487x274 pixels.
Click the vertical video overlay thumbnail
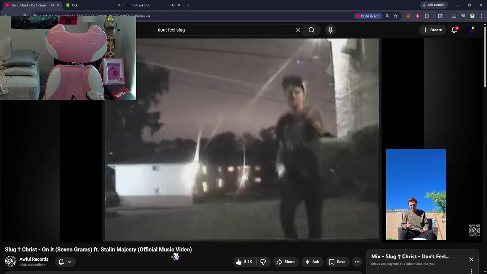(416, 194)
